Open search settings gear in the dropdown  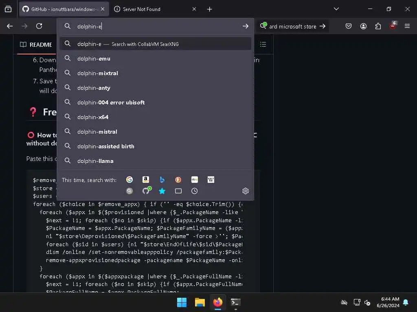coord(246,191)
